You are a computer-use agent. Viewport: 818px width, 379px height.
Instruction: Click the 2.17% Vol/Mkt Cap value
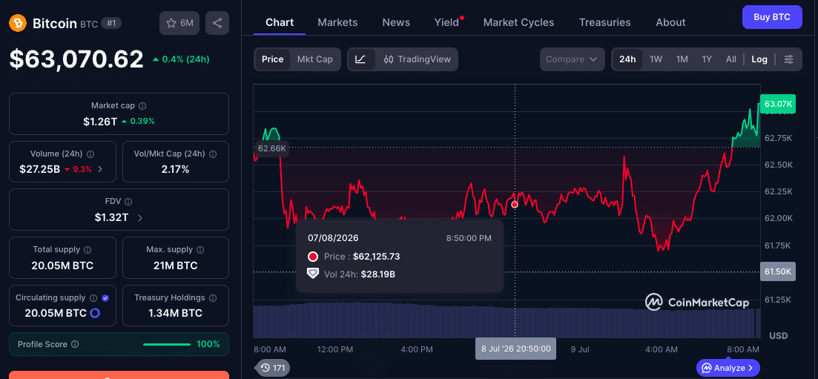[175, 169]
